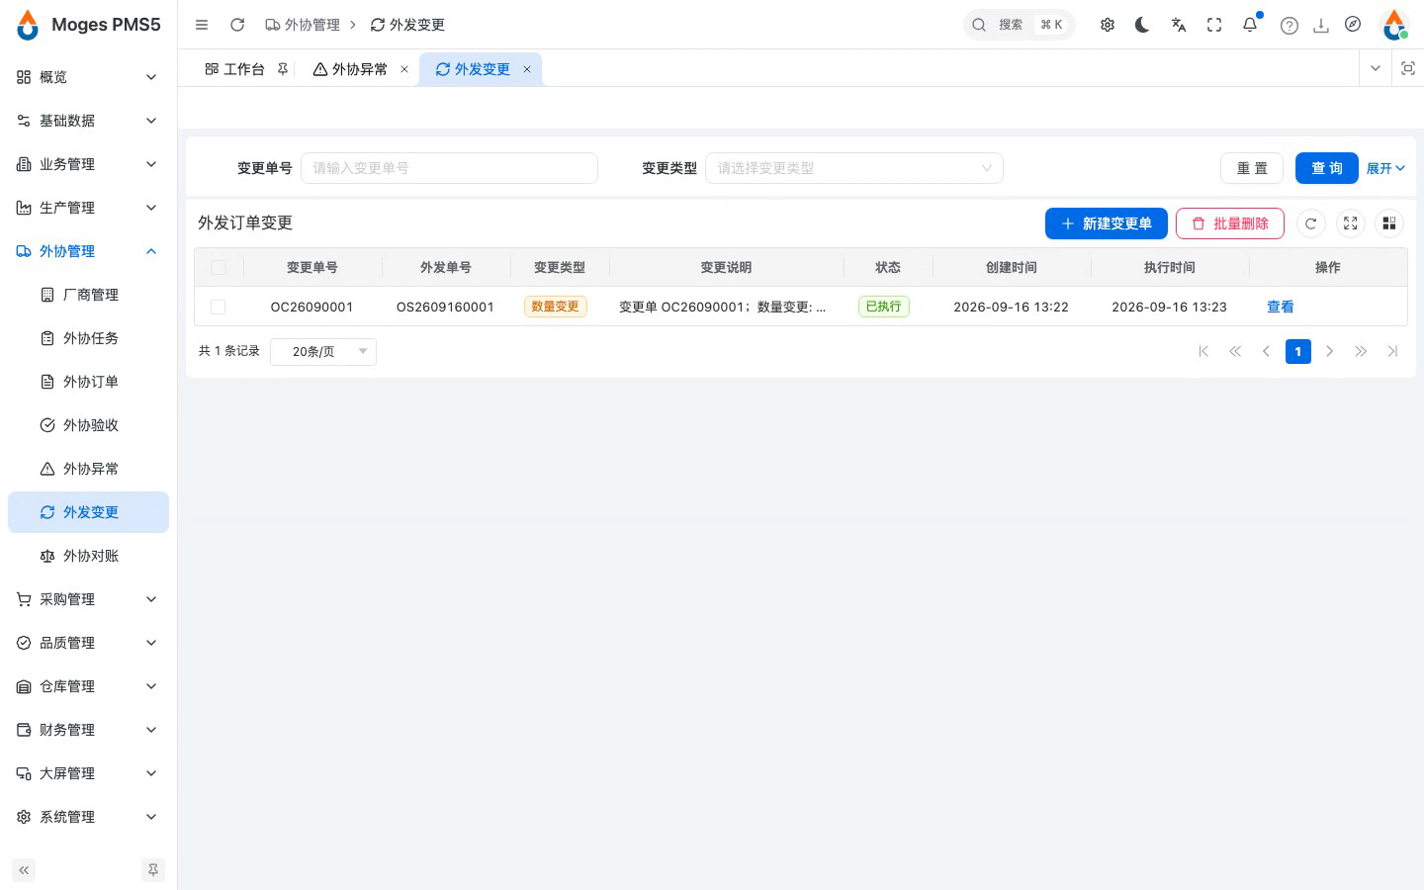Click 查看 link for OC26090001
This screenshot has height=890, width=1424.
[x=1281, y=307]
